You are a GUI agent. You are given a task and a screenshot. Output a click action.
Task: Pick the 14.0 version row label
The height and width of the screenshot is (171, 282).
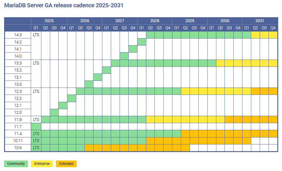[18, 56]
